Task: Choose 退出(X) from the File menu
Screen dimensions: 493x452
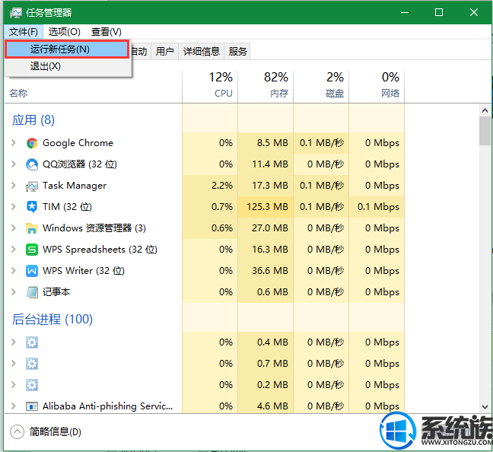Action: (67, 66)
